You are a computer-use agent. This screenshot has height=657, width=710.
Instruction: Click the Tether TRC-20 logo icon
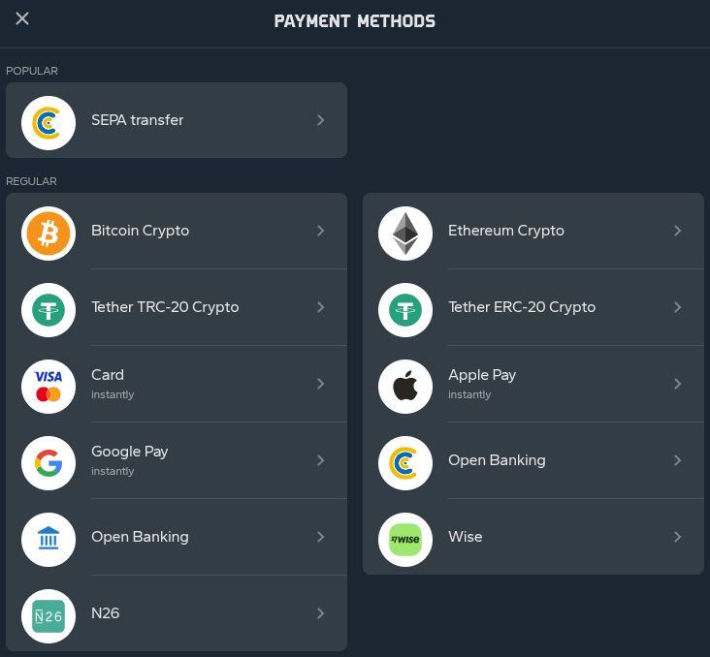click(x=48, y=310)
